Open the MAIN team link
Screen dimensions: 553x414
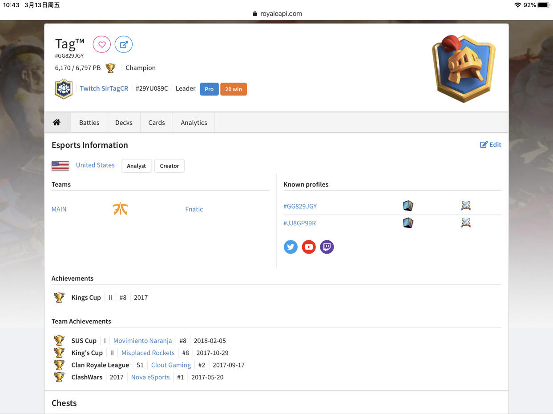(x=59, y=209)
